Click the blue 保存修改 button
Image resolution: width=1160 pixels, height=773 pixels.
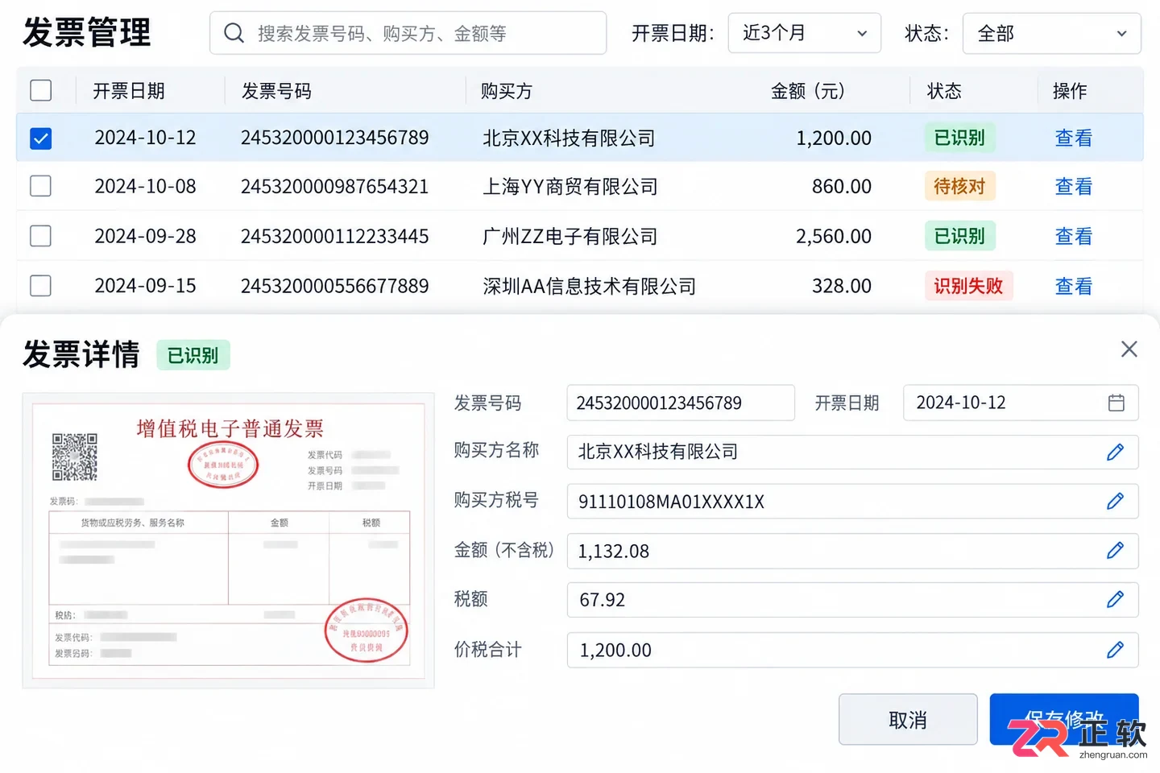(x=1063, y=719)
